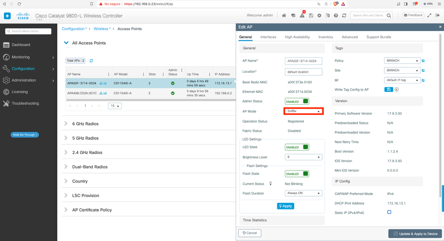Open the Site tag BRANCH dropdown

(x=402, y=70)
